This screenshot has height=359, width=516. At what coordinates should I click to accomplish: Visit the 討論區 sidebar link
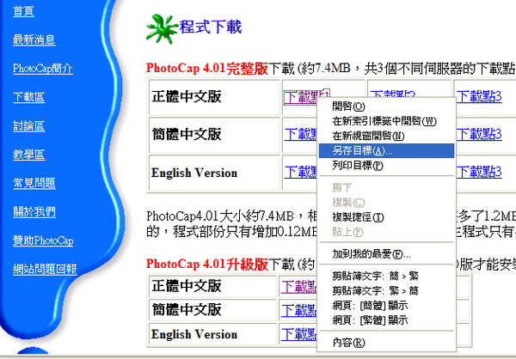pos(28,125)
